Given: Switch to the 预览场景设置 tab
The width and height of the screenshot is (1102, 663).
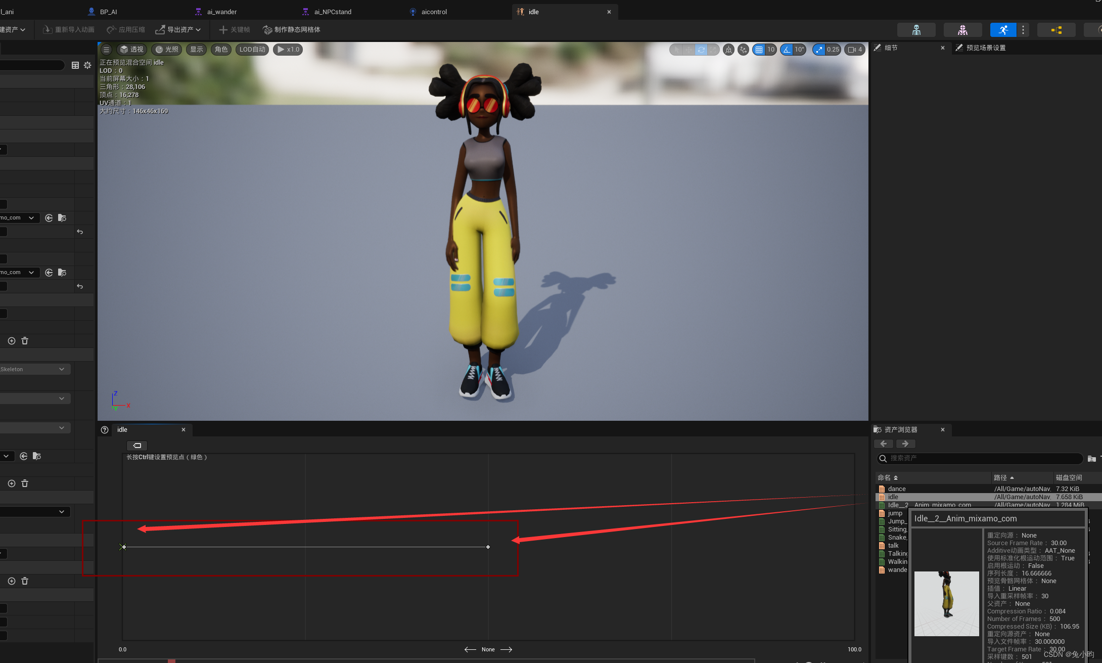Looking at the screenshot, I should click(985, 48).
